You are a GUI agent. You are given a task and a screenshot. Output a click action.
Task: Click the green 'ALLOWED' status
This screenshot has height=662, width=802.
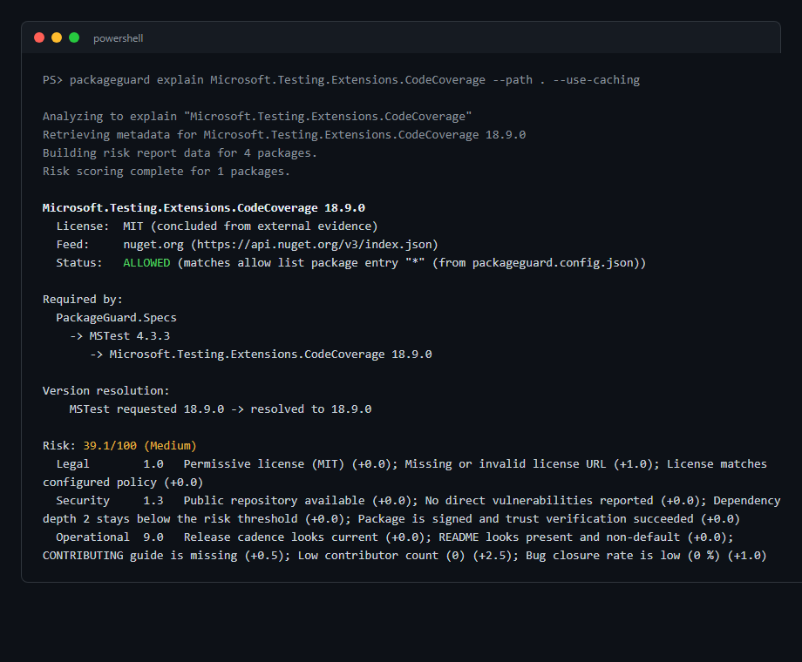(x=146, y=263)
